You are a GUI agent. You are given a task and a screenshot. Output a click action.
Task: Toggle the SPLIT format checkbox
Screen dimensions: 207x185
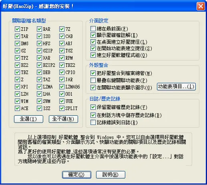click(62, 108)
